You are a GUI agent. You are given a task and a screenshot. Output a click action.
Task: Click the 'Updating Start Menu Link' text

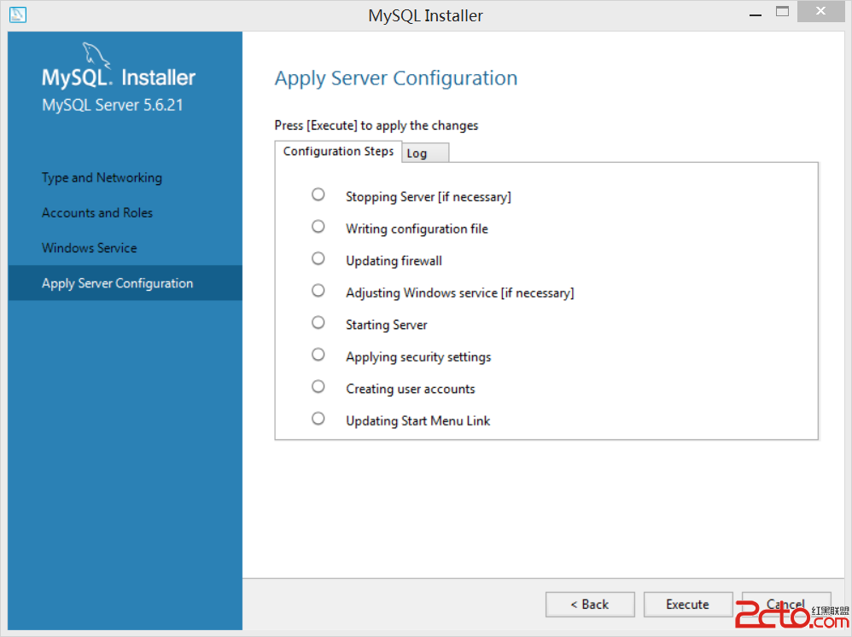click(x=417, y=421)
